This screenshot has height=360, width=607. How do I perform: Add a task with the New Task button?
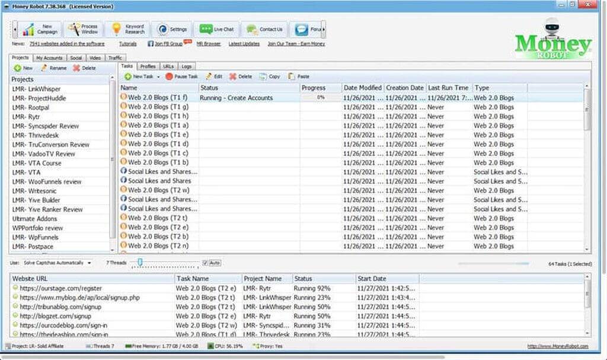coord(139,77)
